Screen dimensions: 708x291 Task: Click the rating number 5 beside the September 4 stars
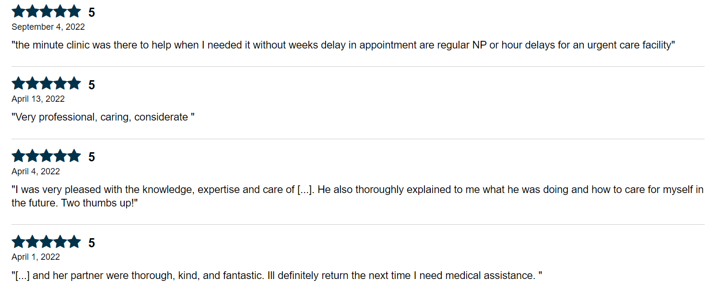[92, 13]
